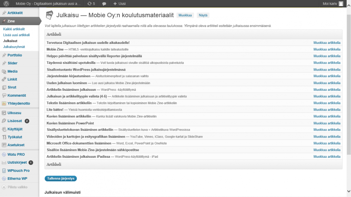Click the Muokkaa button beside the title
This screenshot has height=197, width=351.
(x=185, y=15)
